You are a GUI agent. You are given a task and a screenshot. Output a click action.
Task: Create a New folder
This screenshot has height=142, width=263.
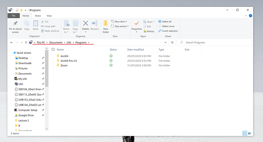[x=106, y=26]
